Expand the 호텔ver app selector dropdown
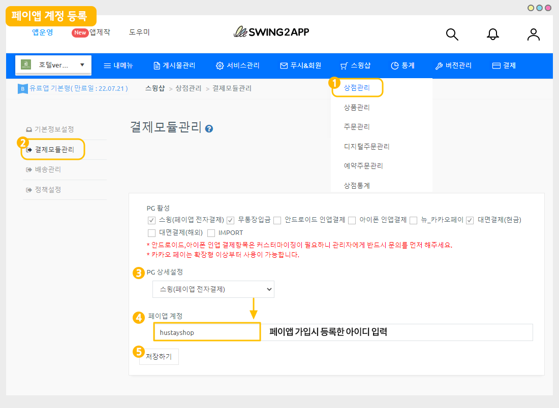 (x=53, y=65)
